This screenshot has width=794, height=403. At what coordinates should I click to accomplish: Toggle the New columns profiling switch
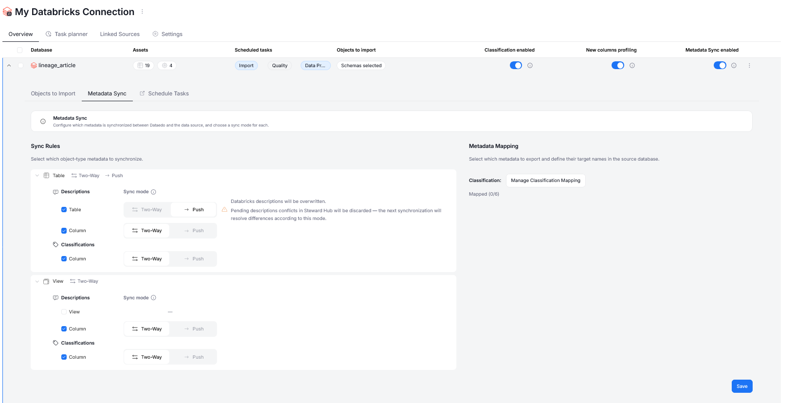[x=618, y=65]
